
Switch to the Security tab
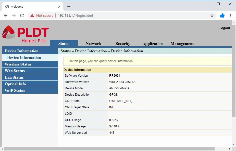click(x=123, y=43)
